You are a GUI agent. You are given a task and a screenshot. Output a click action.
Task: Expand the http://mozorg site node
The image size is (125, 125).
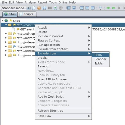(x=6, y=38)
